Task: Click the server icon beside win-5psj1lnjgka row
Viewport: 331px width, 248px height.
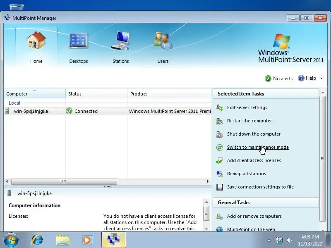Action: click(7, 111)
